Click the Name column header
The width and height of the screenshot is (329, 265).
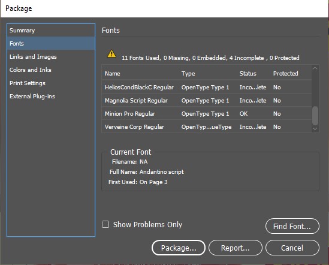point(113,74)
